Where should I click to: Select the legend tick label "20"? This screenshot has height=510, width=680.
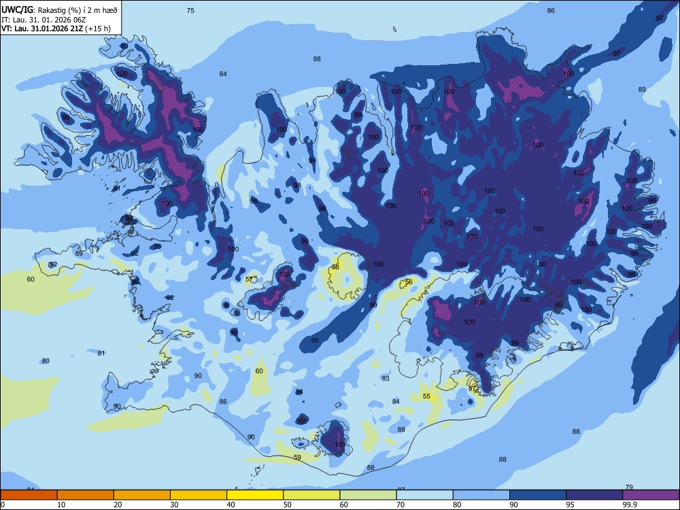(x=118, y=505)
